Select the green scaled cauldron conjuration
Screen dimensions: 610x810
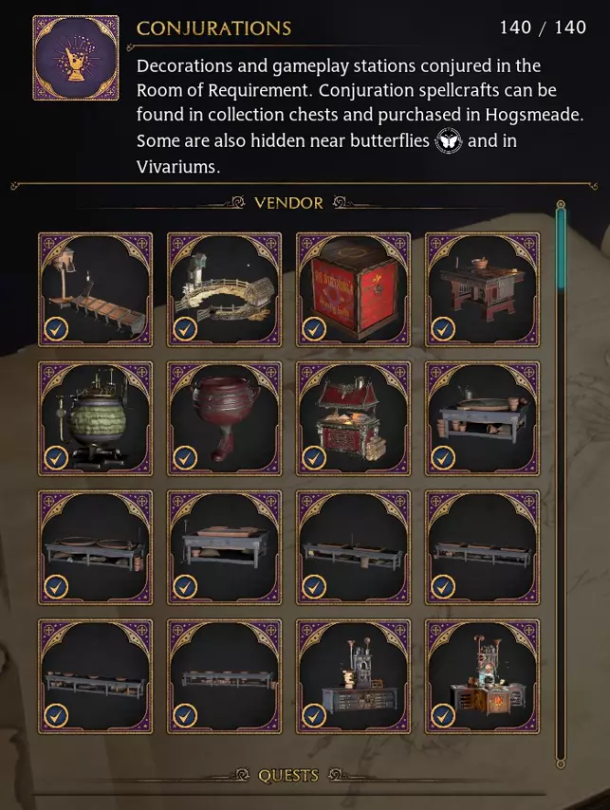point(95,418)
